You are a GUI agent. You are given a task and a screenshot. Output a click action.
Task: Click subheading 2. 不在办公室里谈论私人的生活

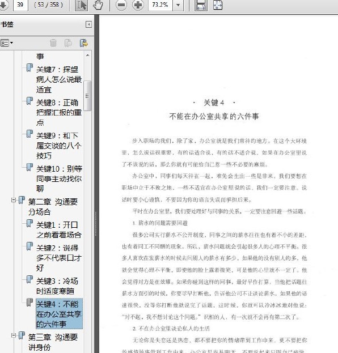coord(171,329)
